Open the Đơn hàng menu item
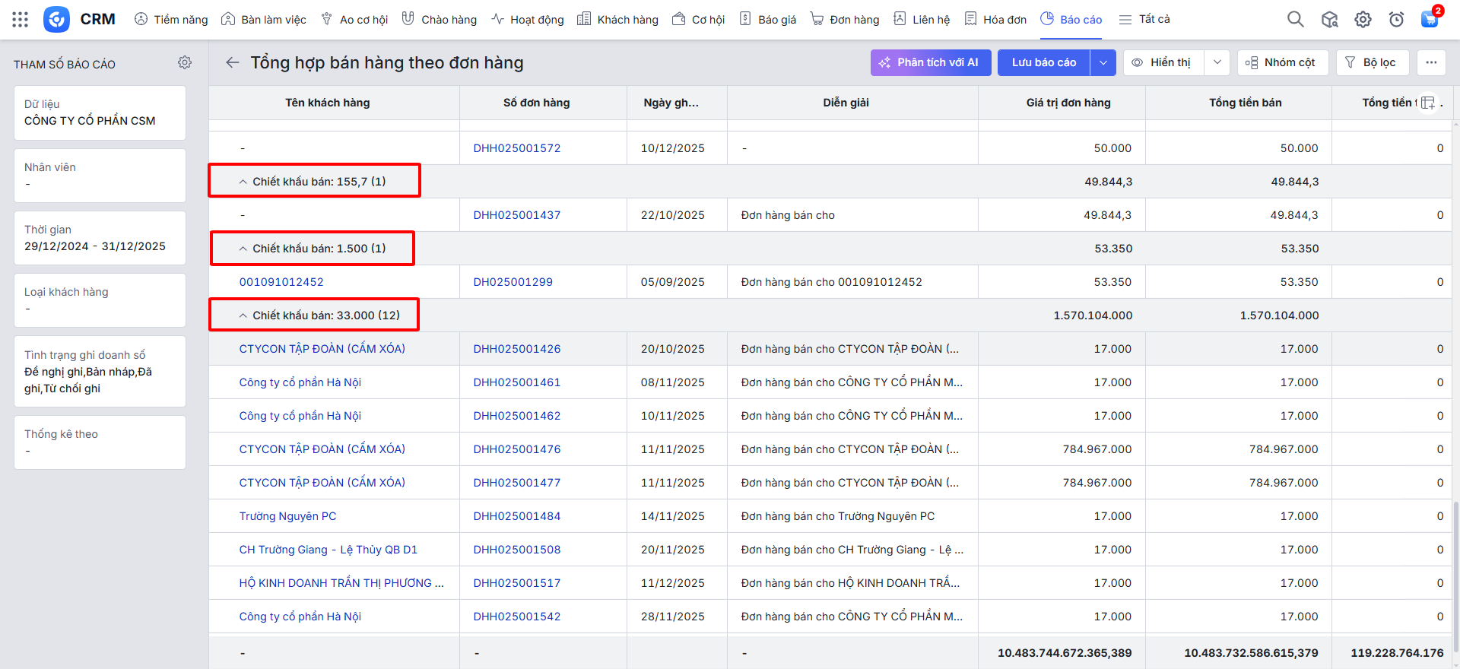Viewport: 1460px width, 669px height. coord(845,19)
